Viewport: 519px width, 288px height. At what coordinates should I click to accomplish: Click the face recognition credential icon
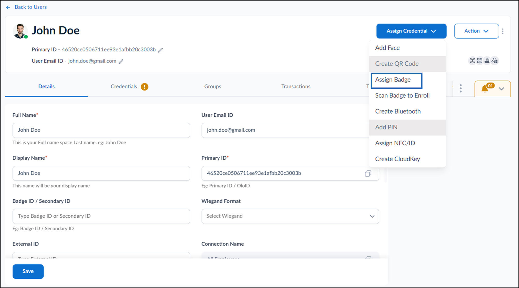coord(472,61)
